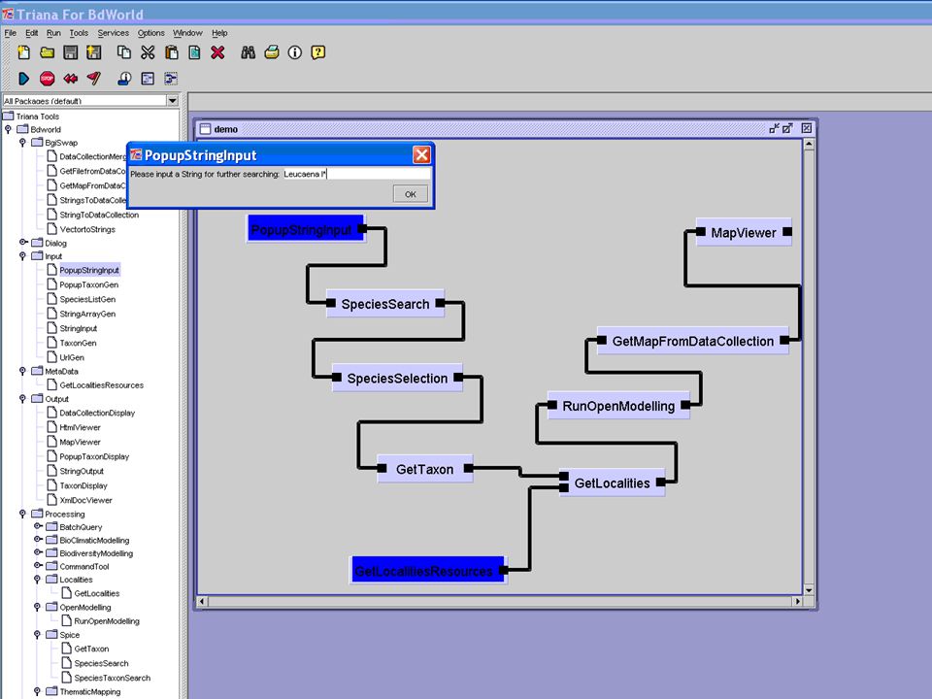Select the GetTaxon node in workflow
Viewport: 932px width, 699px height.
tap(425, 469)
